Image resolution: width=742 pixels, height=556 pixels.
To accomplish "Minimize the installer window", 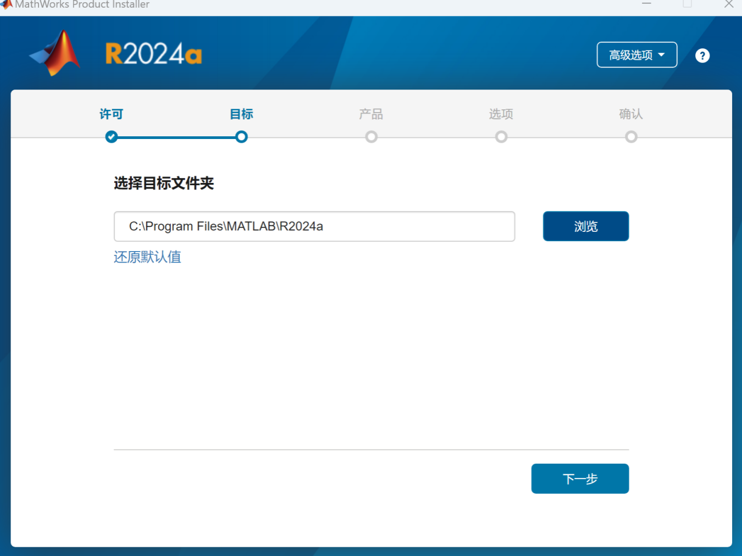I will pos(646,4).
